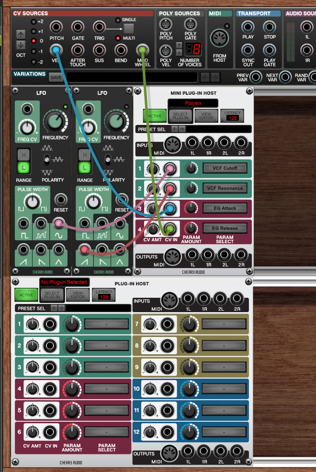This screenshot has width=316, height=472.
Task: Click the first LFO's ramp up output jack
Action: click(x=23, y=249)
